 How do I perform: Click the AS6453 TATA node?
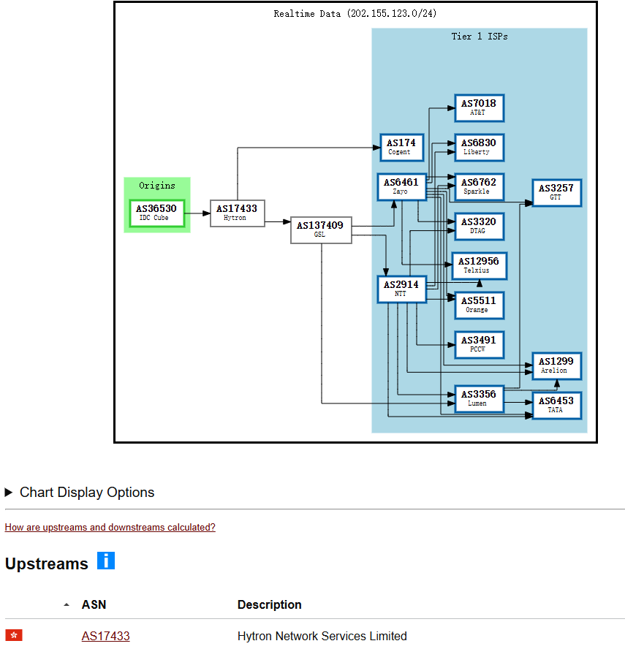[x=557, y=406]
